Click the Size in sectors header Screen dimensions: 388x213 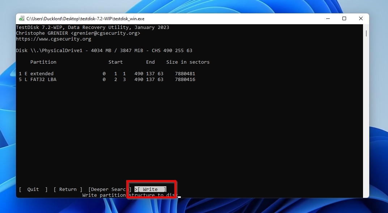click(188, 62)
